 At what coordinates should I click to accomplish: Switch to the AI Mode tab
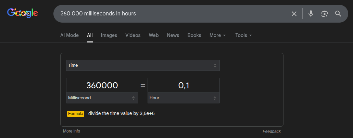[70, 35]
